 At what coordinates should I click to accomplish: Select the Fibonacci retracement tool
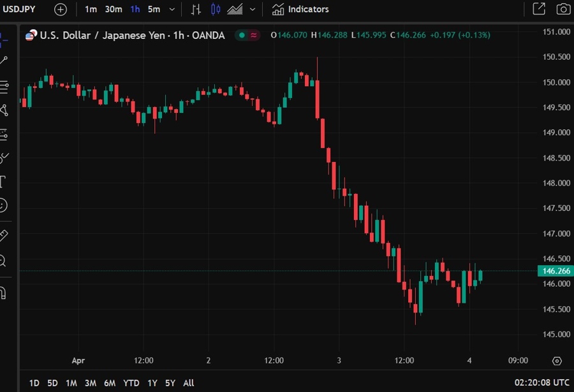4,85
